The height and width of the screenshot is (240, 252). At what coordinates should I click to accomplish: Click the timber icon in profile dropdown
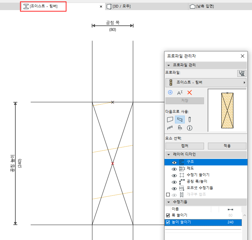tap(171, 83)
